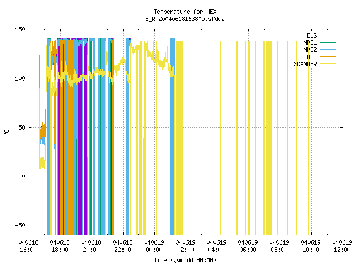Image resolution: width=353 pixels, height=265 pixels.
Task: Click the 150 y-axis tick label
Action: pyautogui.click(x=20, y=29)
